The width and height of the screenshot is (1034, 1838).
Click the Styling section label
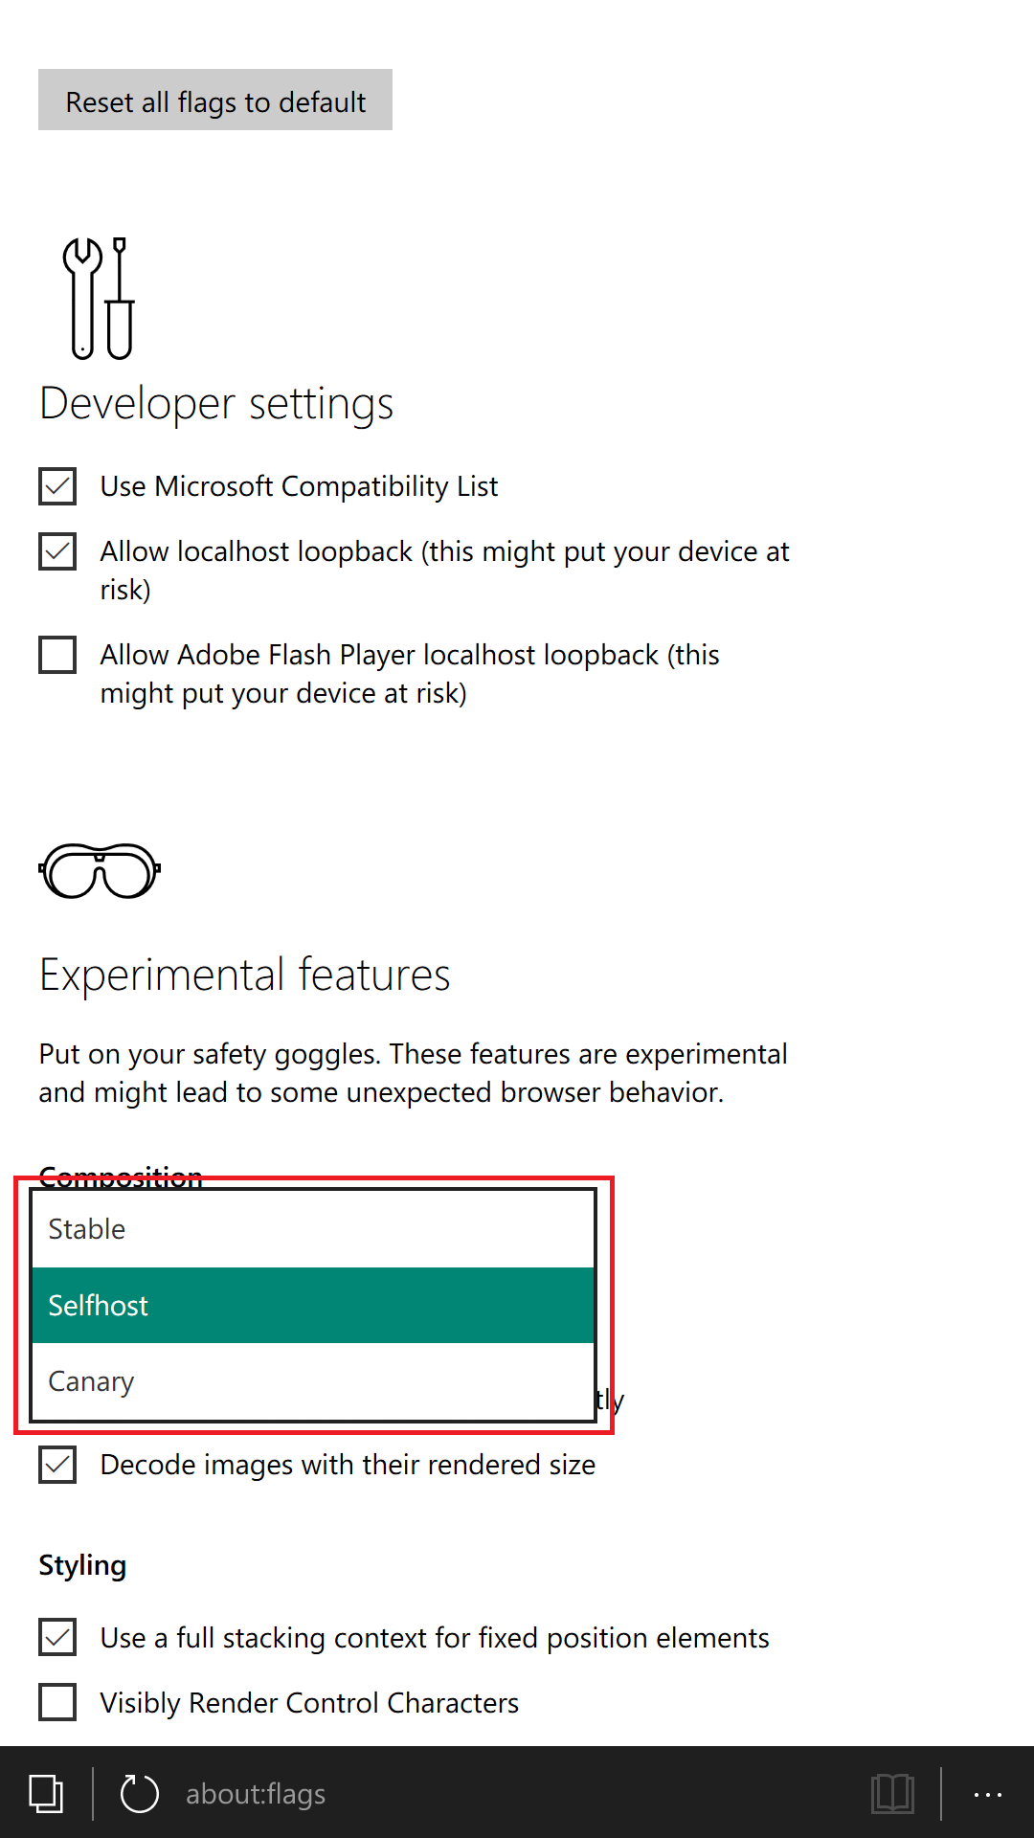click(x=82, y=1565)
